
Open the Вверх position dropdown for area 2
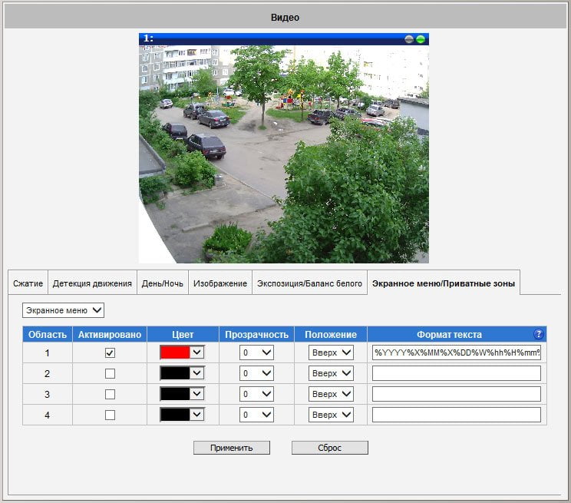tap(331, 373)
